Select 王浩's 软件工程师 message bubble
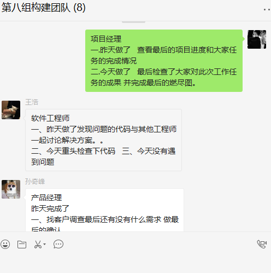This screenshot has height=273, width=271. 103,140
